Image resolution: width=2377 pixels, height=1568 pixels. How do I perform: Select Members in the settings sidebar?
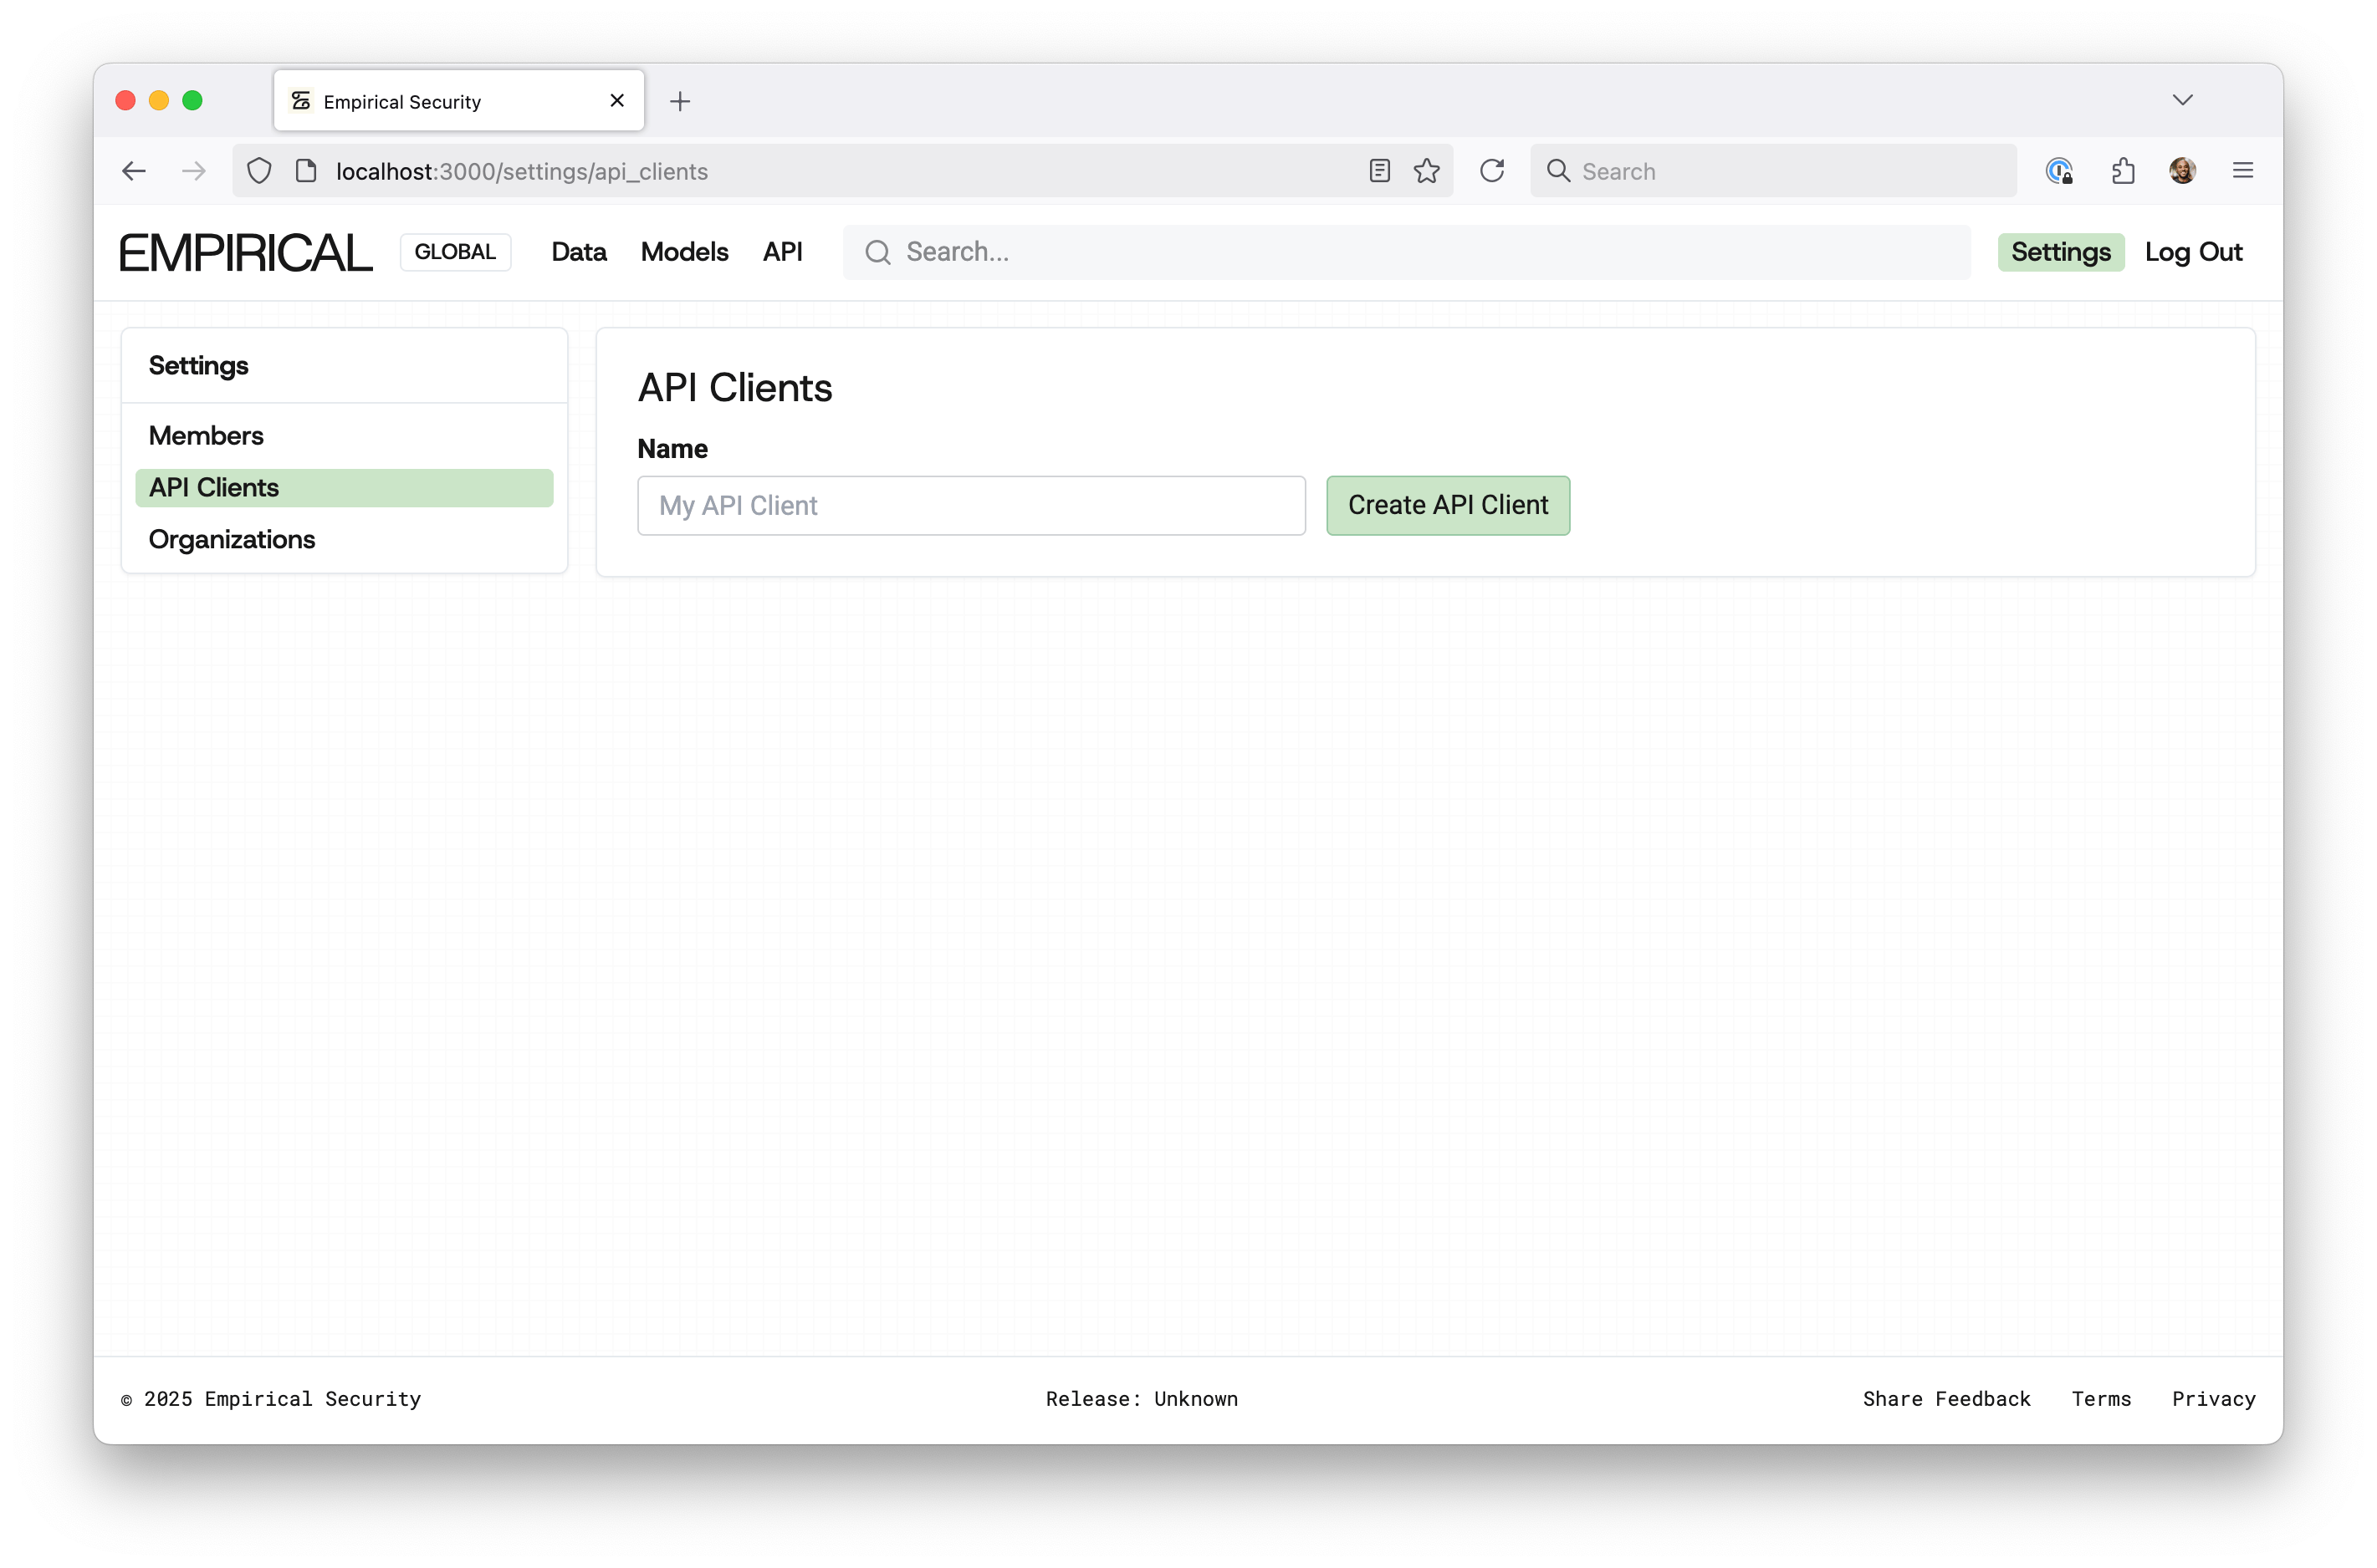pos(206,435)
